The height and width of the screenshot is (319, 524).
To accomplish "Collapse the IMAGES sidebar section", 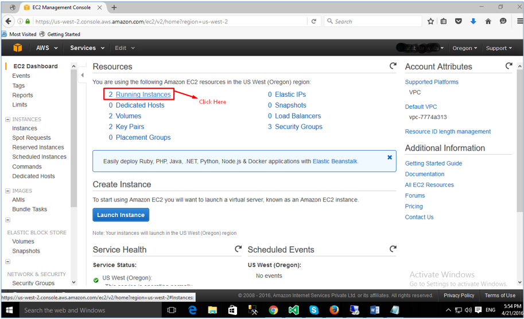I will click(x=7, y=191).
